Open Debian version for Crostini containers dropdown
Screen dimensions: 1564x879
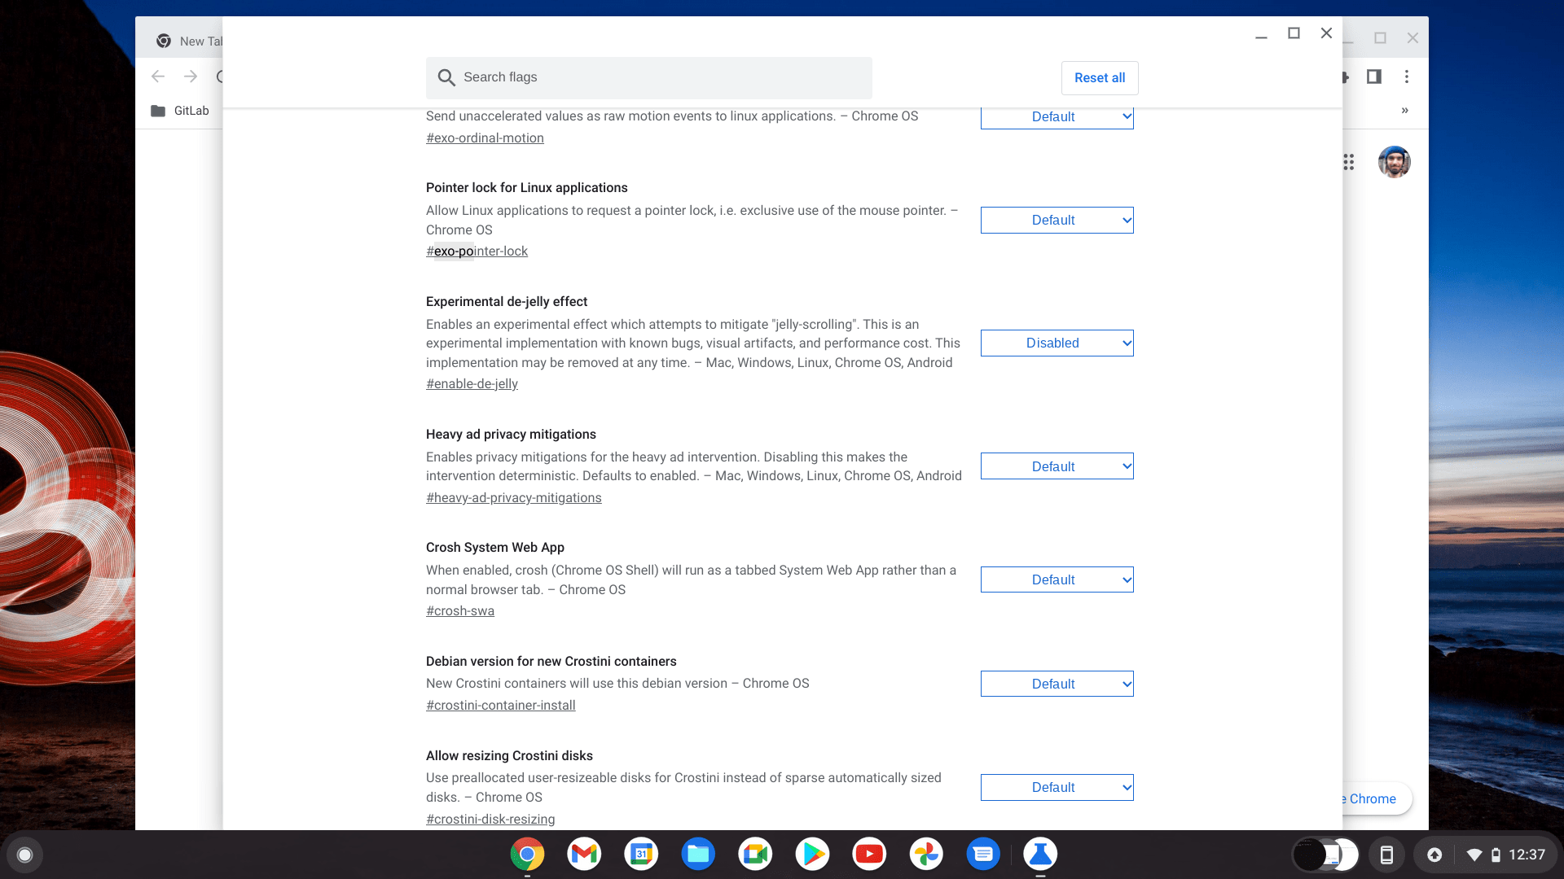[1057, 684]
